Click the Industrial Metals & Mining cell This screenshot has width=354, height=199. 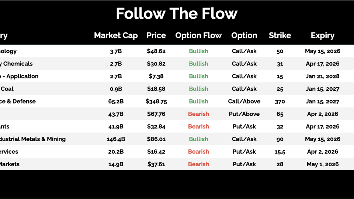point(33,139)
